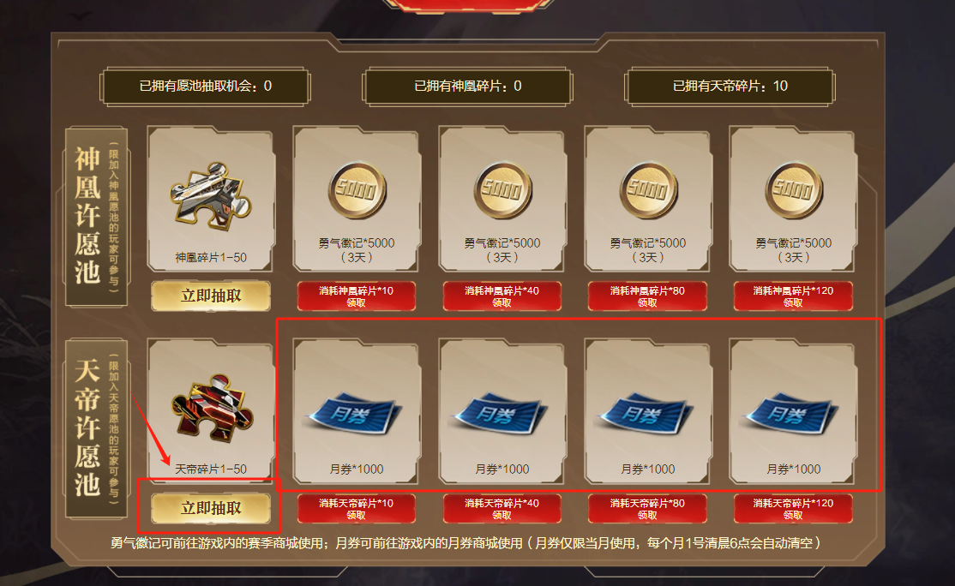This screenshot has height=586, width=955.
Task: Select the fourth 勇气徽记 5000 gold coin
Action: click(x=794, y=191)
